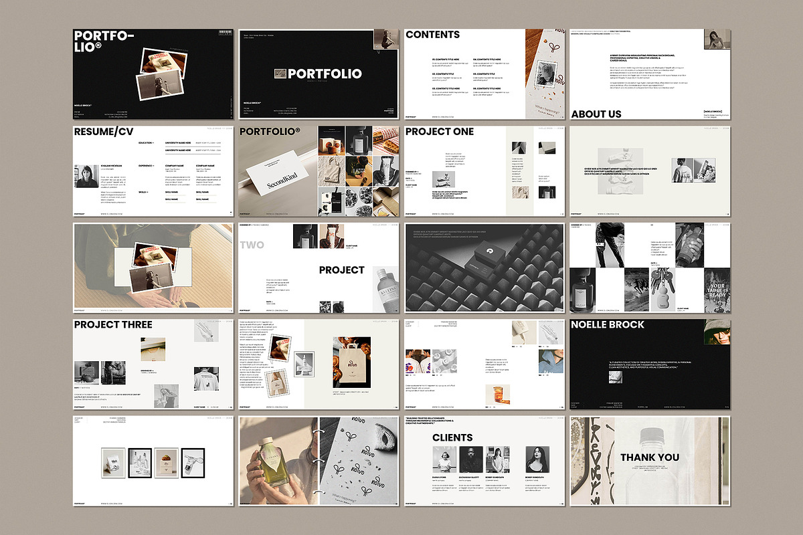Click the PROJECT ONE heading text

pyautogui.click(x=440, y=132)
